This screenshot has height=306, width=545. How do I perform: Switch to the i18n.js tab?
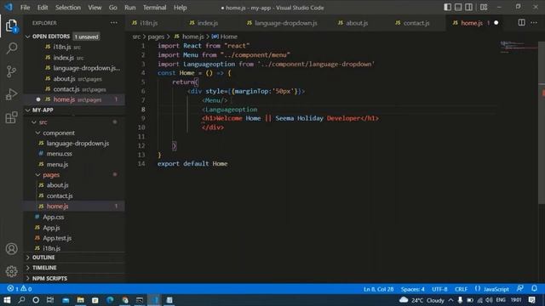tap(149, 23)
